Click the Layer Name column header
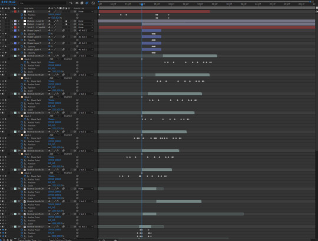This screenshot has height=241, width=318. click(x=29, y=8)
